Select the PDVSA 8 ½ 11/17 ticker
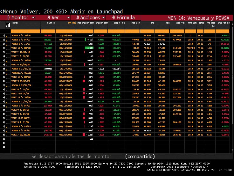Image resolution: width=234 pixels, height=176 pixels. pyautogui.click(x=21, y=44)
